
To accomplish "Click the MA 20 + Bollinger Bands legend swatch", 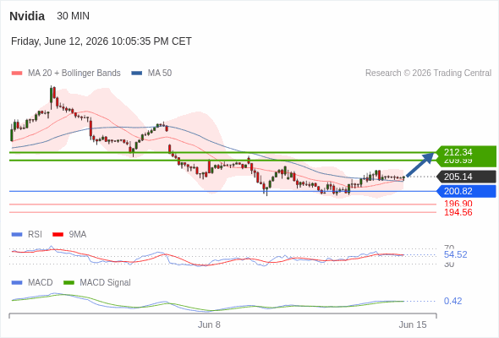I will pyautogui.click(x=17, y=74).
